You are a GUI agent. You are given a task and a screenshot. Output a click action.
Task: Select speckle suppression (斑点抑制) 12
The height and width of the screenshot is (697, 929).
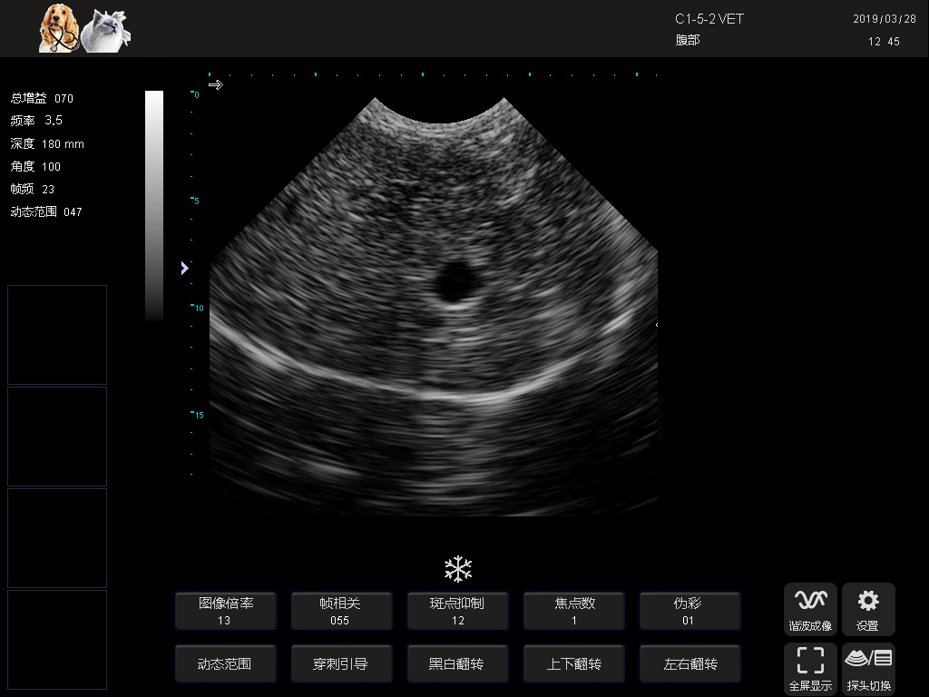(x=457, y=611)
